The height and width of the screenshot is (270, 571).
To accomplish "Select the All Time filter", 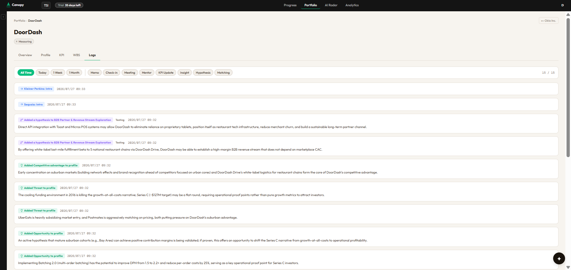I will pyautogui.click(x=26, y=72).
